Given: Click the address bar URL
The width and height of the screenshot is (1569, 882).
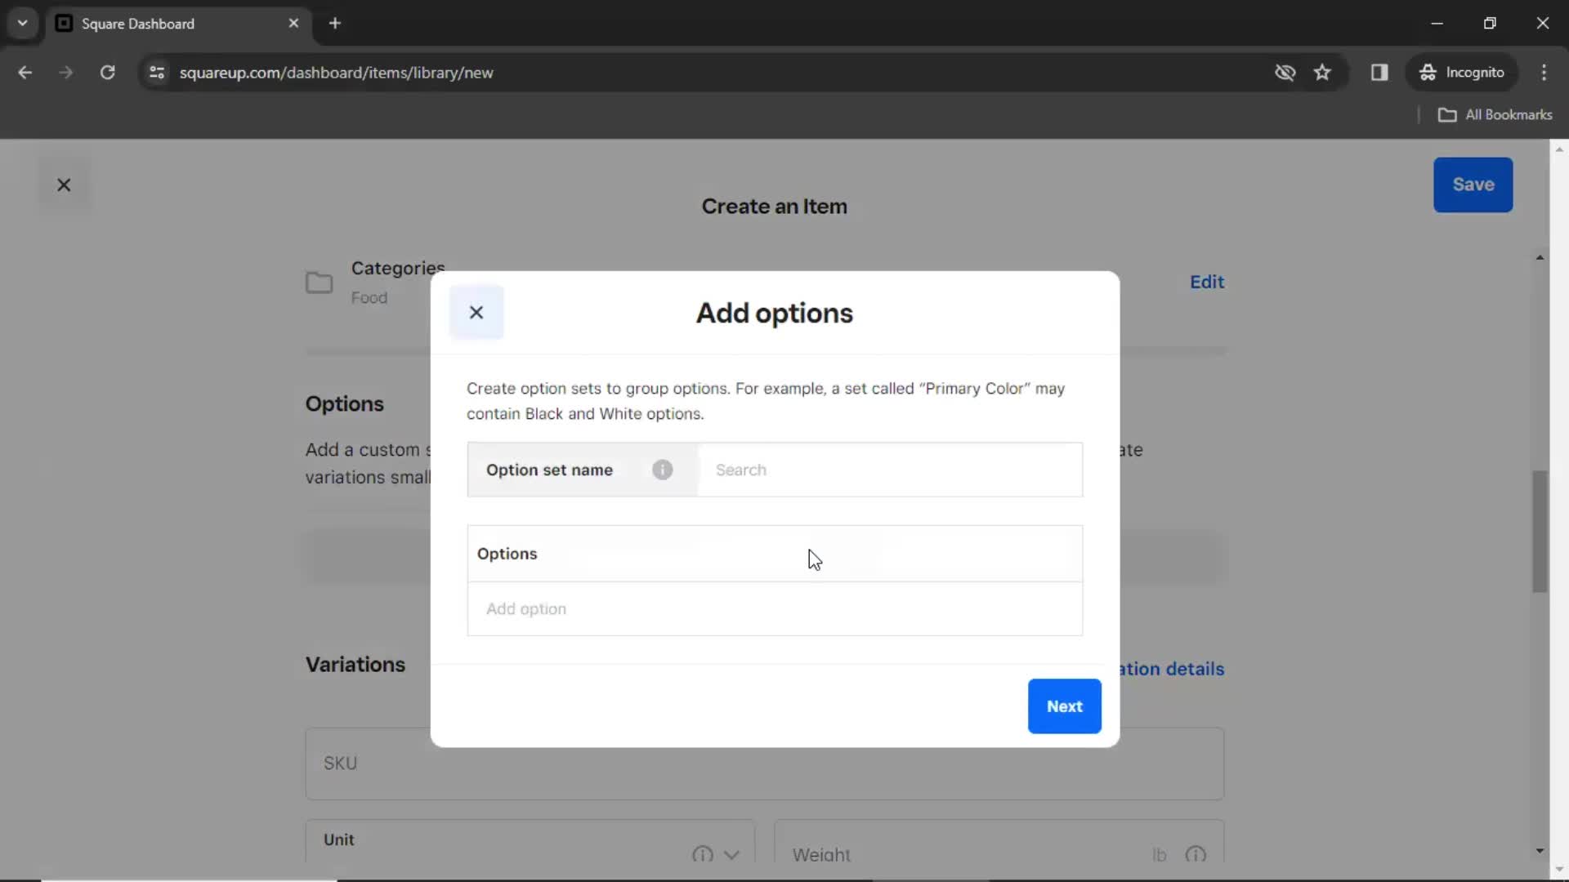Looking at the screenshot, I should point(336,73).
